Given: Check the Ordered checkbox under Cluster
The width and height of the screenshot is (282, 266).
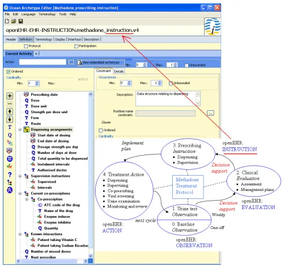Looking at the screenshot, I should click(101, 130).
